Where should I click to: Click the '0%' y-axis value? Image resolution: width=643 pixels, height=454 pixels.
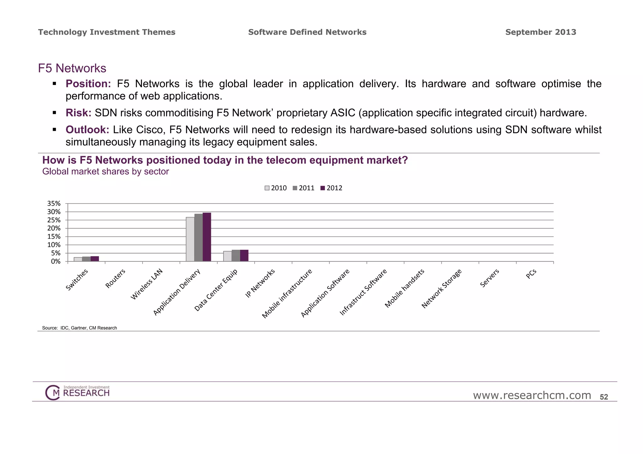coord(56,261)
